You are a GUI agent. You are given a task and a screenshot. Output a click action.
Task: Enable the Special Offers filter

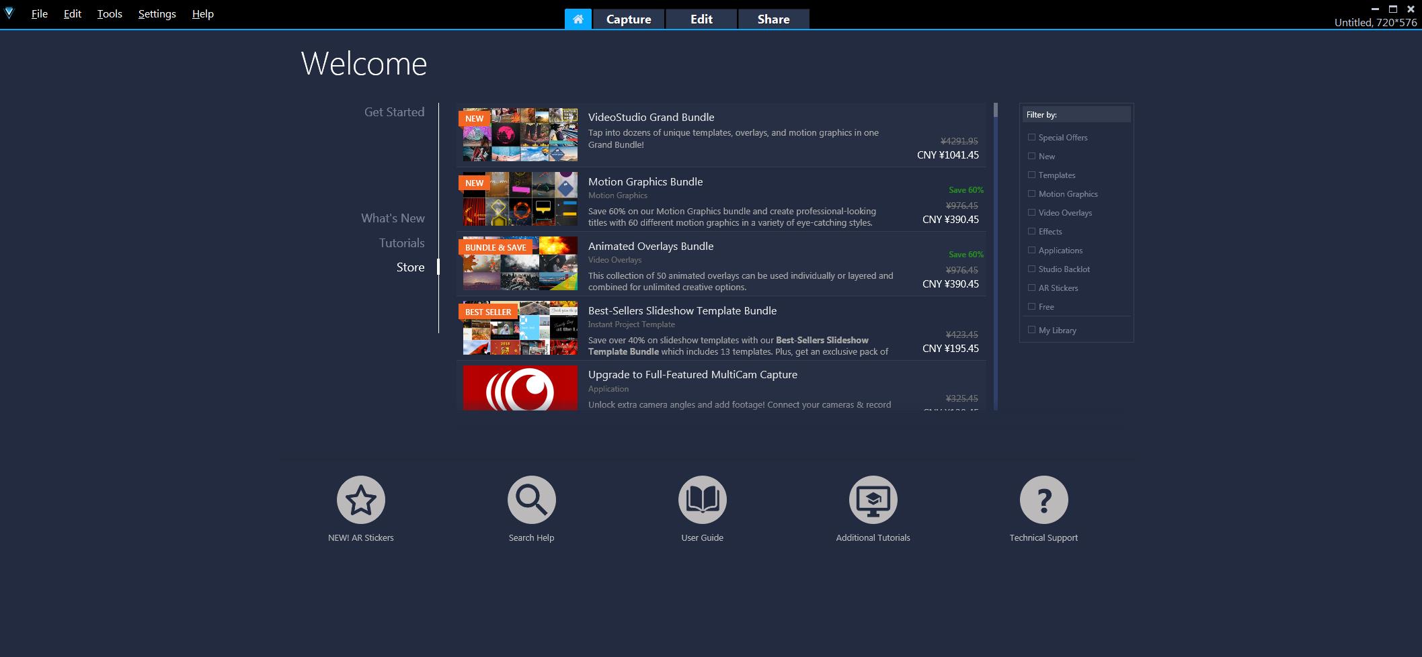point(1031,137)
